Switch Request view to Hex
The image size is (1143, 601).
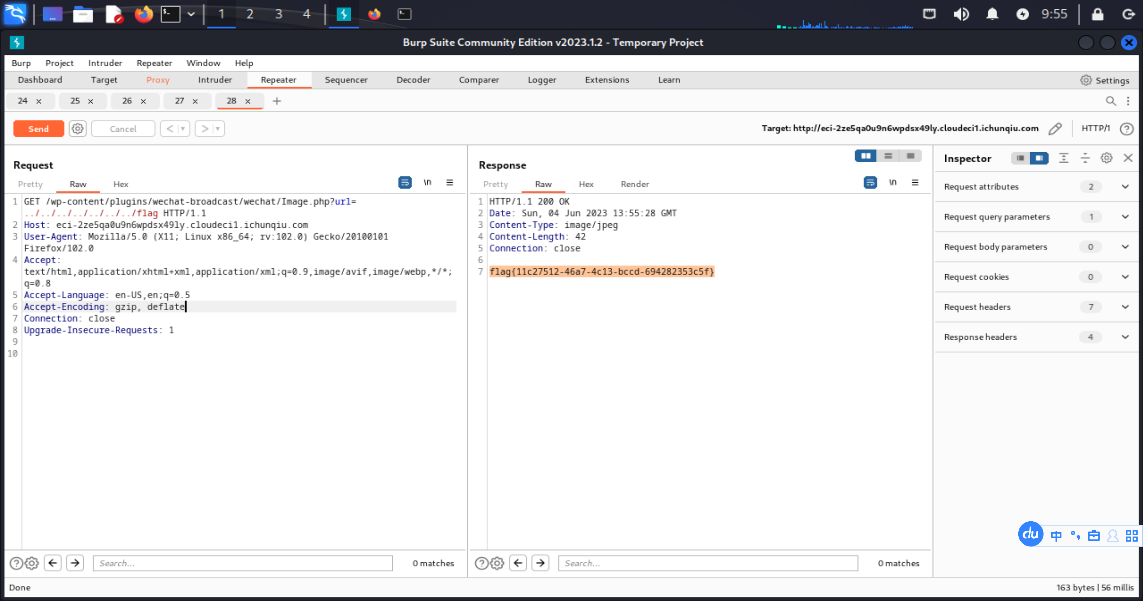coord(121,184)
